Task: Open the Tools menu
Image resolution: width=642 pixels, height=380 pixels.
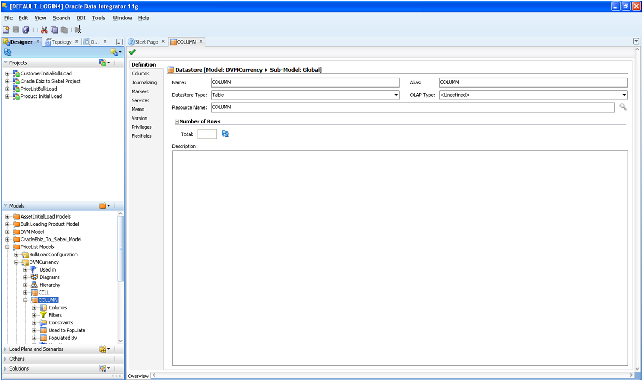Action: [99, 18]
